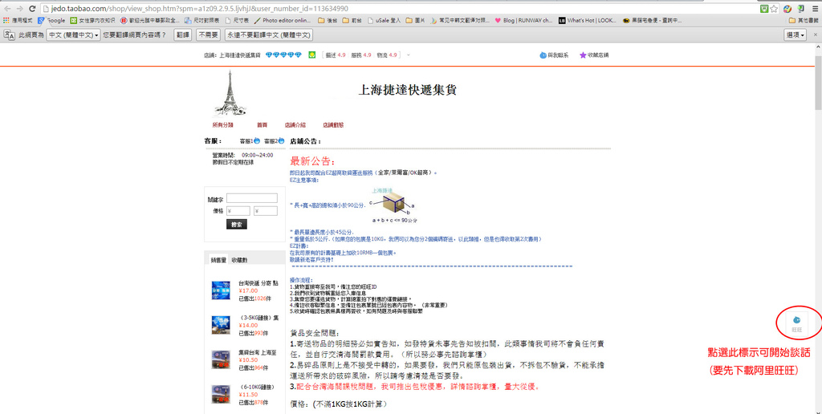
Task: Click the maximum price field
Action: click(265, 211)
